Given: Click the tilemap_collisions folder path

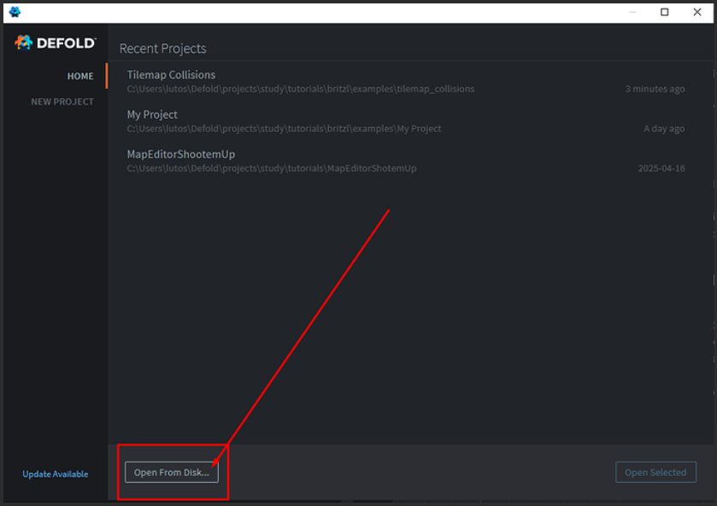Looking at the screenshot, I should (x=301, y=89).
